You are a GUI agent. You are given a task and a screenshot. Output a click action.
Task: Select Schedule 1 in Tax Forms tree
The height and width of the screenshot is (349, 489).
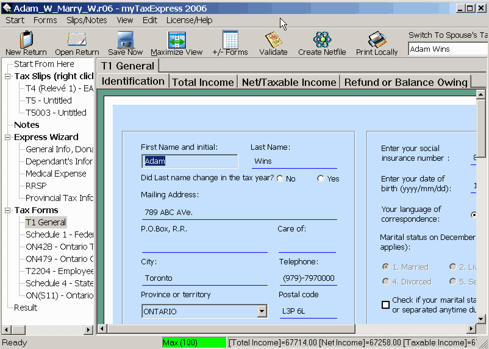(x=59, y=234)
